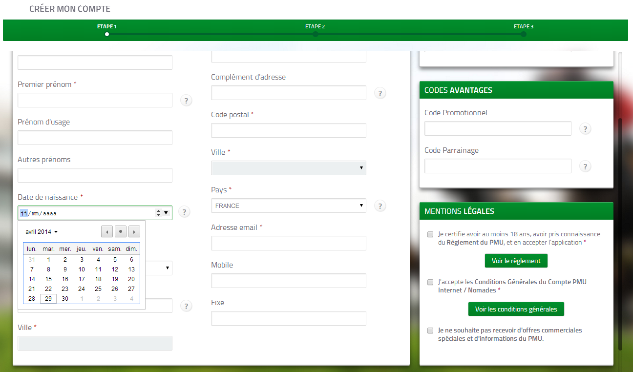Click help icon beside Code Parrainage

coord(585,166)
